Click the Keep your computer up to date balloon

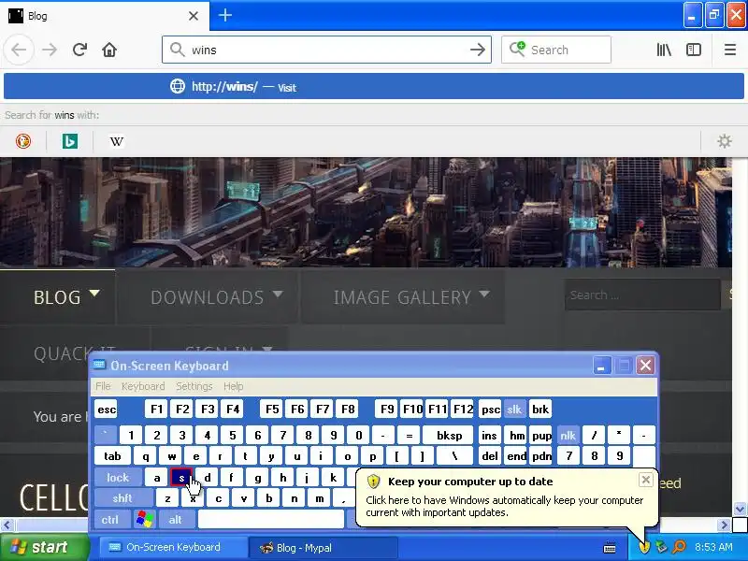coord(507,497)
